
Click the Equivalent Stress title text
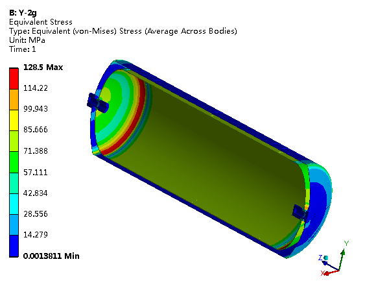[41, 22]
